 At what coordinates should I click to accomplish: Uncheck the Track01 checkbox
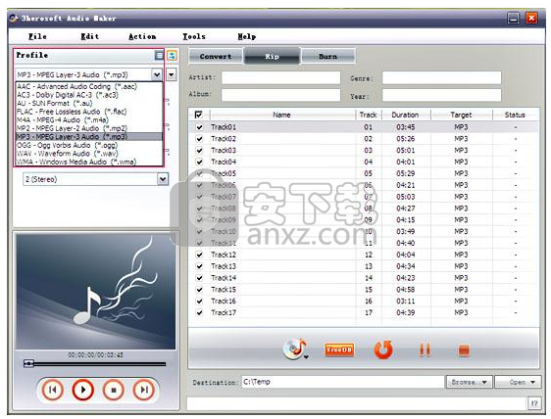coord(199,127)
